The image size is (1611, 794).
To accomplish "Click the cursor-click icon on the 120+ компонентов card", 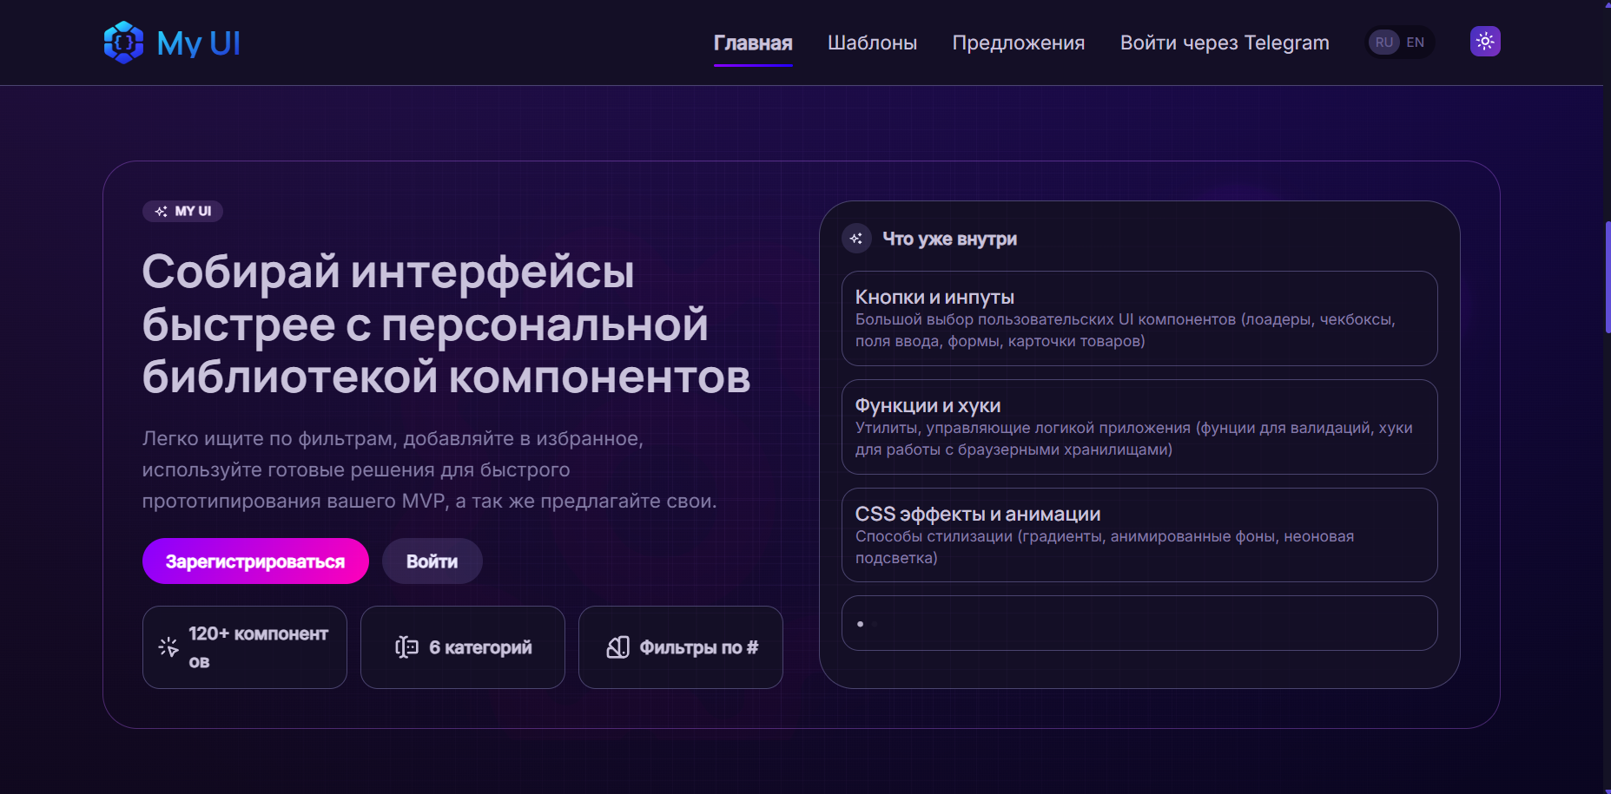I will [x=168, y=647].
